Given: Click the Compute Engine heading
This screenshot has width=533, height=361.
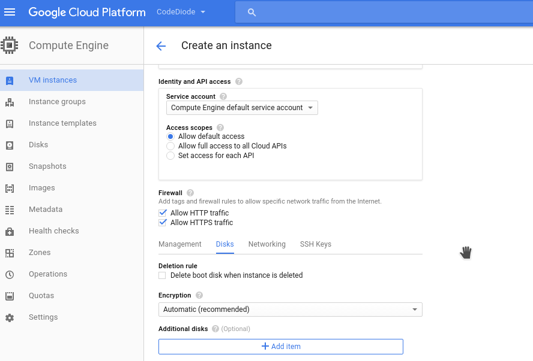Looking at the screenshot, I should pos(68,45).
